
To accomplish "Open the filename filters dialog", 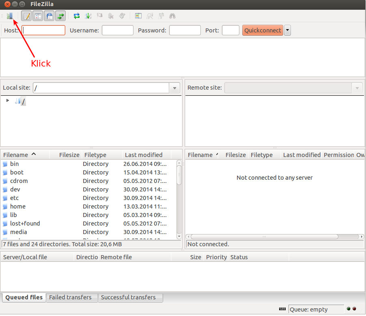I will click(138, 15).
